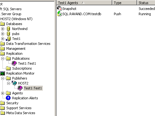Click the Test1 published database icon

click(8, 39)
